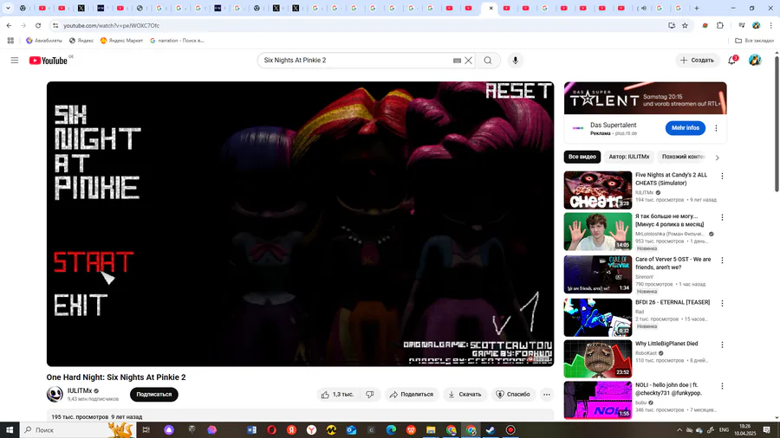This screenshot has width=780, height=438.
Task: Open the BFDI 26 ETERNAL teaser thumbnail
Action: click(x=597, y=318)
